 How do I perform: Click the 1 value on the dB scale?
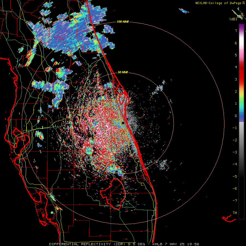[x=236, y=104]
